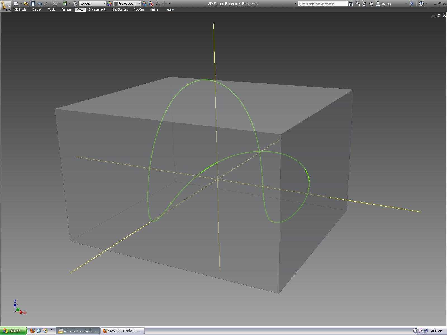Switch to the Inspect tab
The image size is (447, 335).
click(x=37, y=9)
